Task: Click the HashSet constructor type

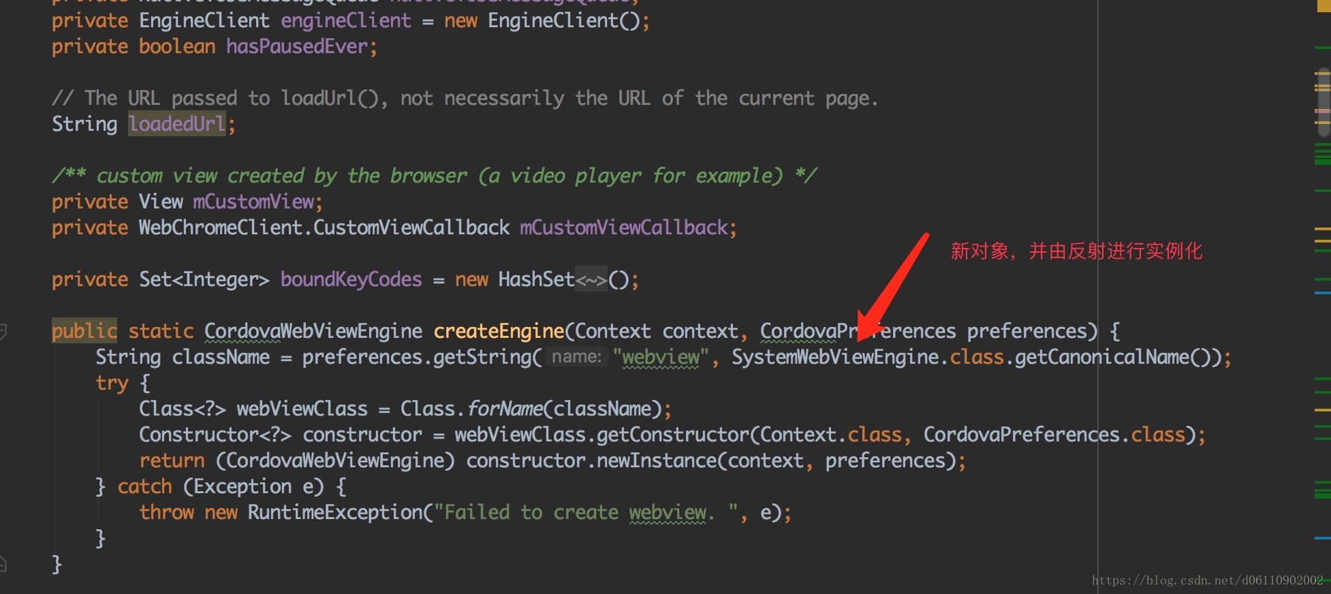Action: [537, 279]
